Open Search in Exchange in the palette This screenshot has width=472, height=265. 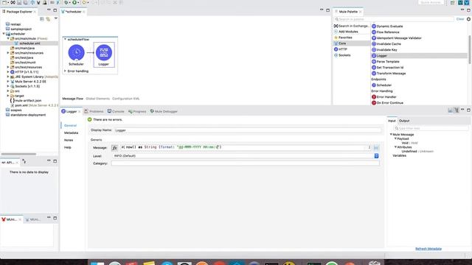[352, 26]
